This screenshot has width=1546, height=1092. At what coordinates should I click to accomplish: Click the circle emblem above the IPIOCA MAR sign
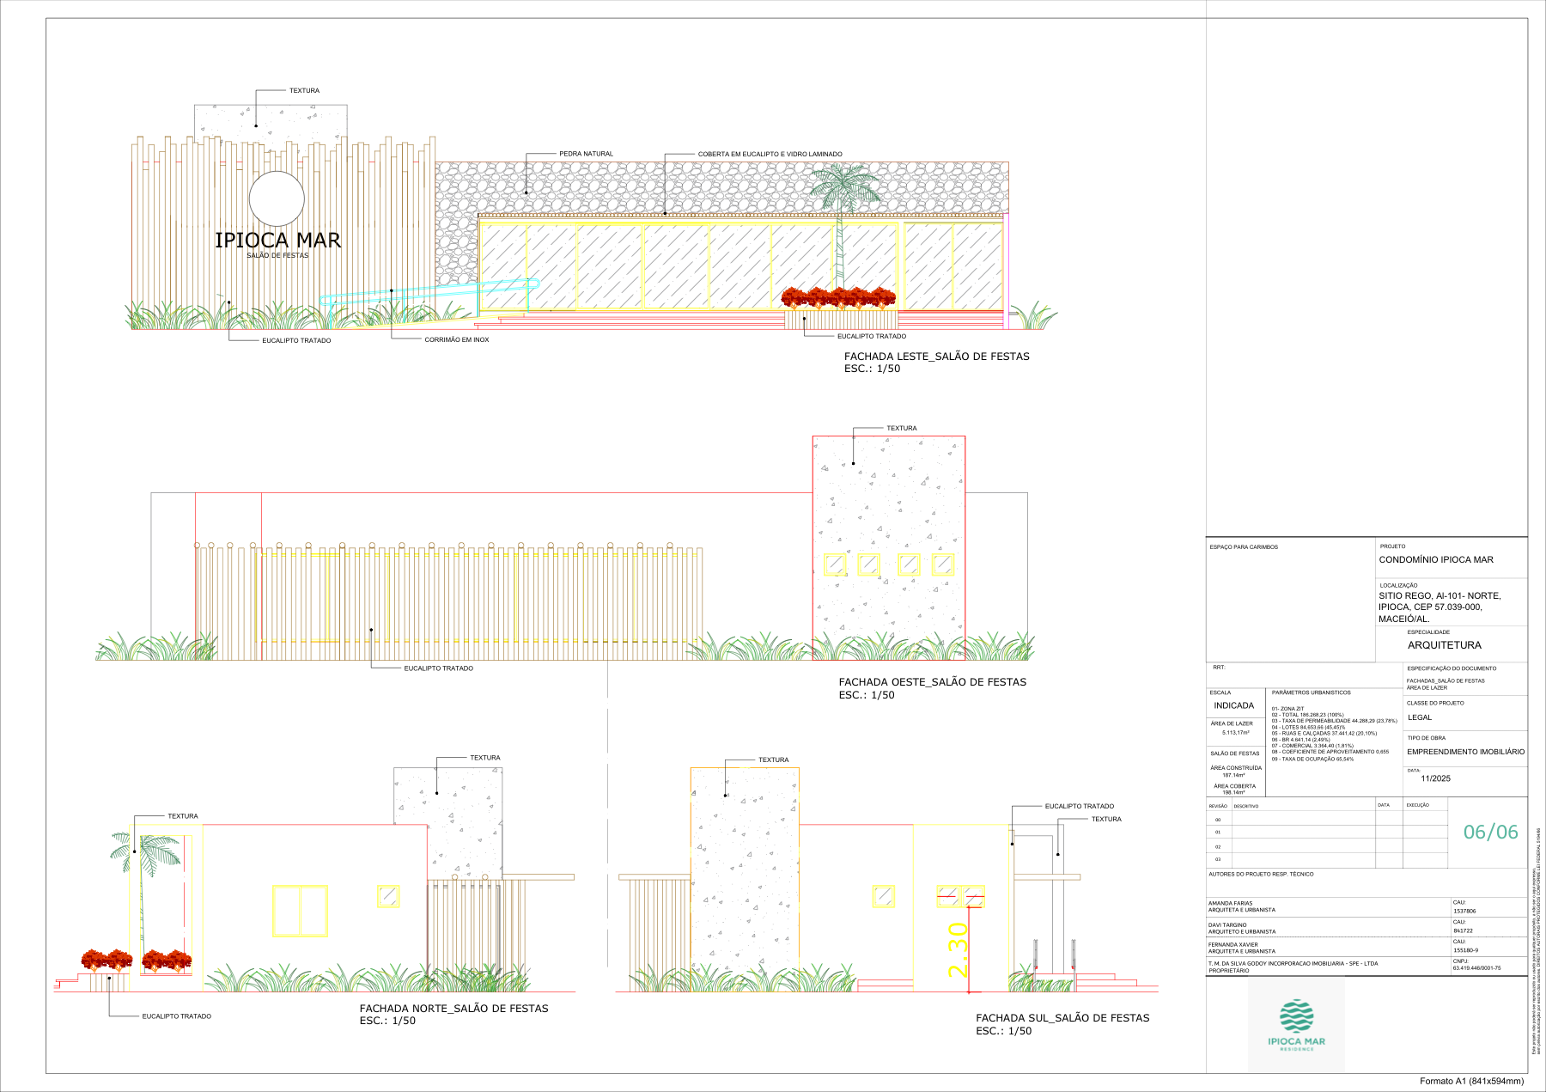[277, 198]
